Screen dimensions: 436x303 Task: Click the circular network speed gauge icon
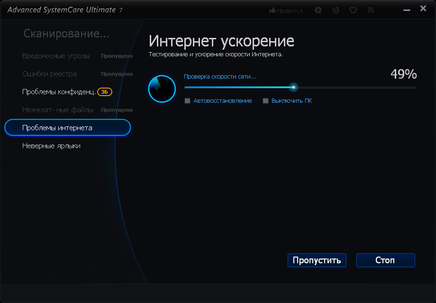coord(162,89)
